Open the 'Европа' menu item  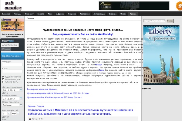coord(41,14)
